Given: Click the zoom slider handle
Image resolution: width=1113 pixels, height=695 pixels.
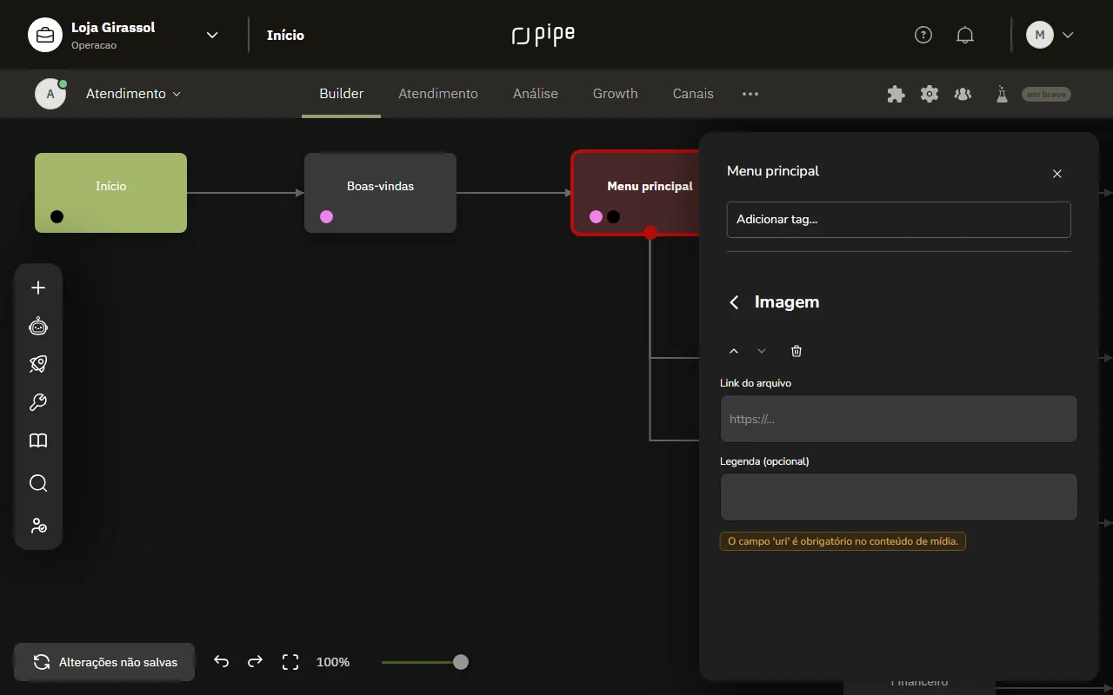Looking at the screenshot, I should (x=461, y=662).
